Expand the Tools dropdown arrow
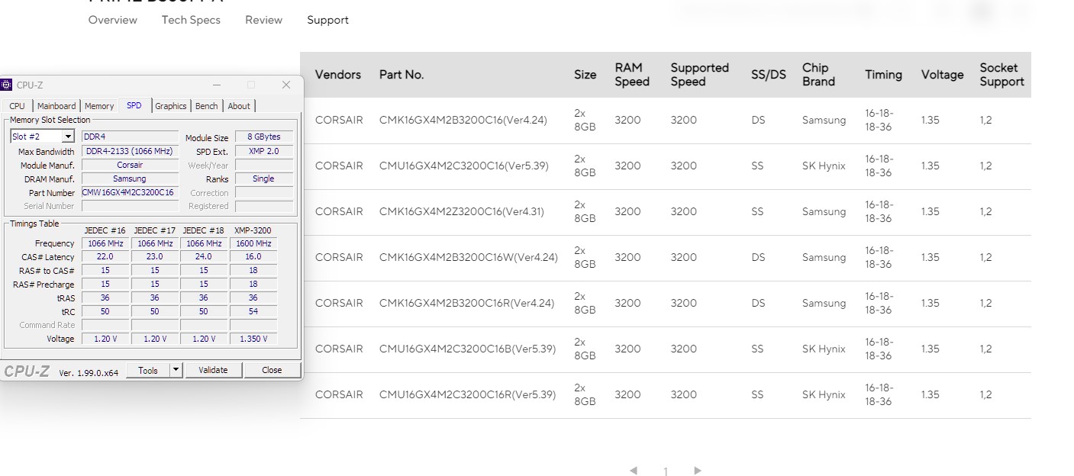Viewport: 1074px width, 476px height. pos(176,370)
